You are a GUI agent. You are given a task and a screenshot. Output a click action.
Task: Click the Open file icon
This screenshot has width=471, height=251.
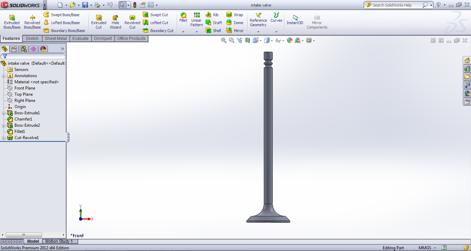(72, 5)
